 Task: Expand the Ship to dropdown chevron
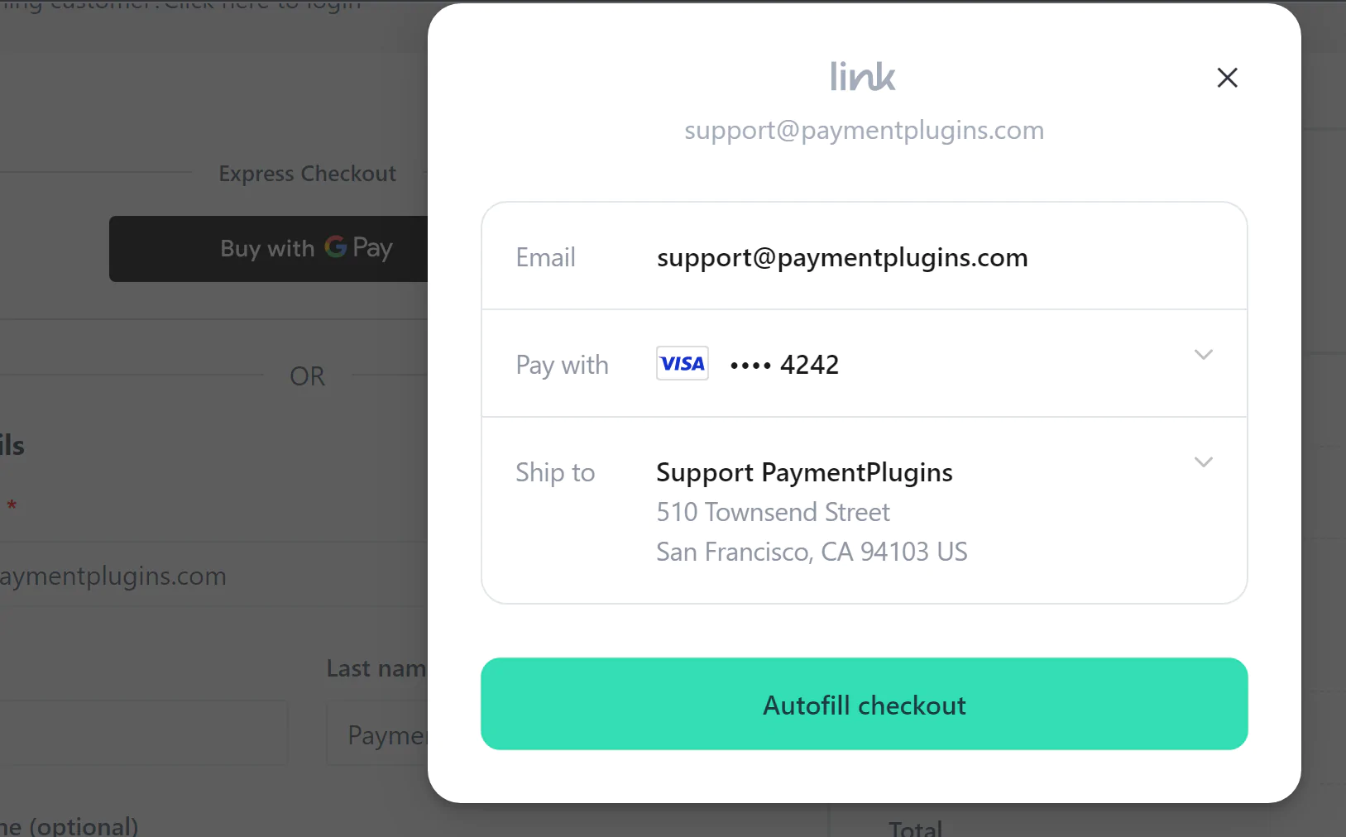coord(1204,462)
